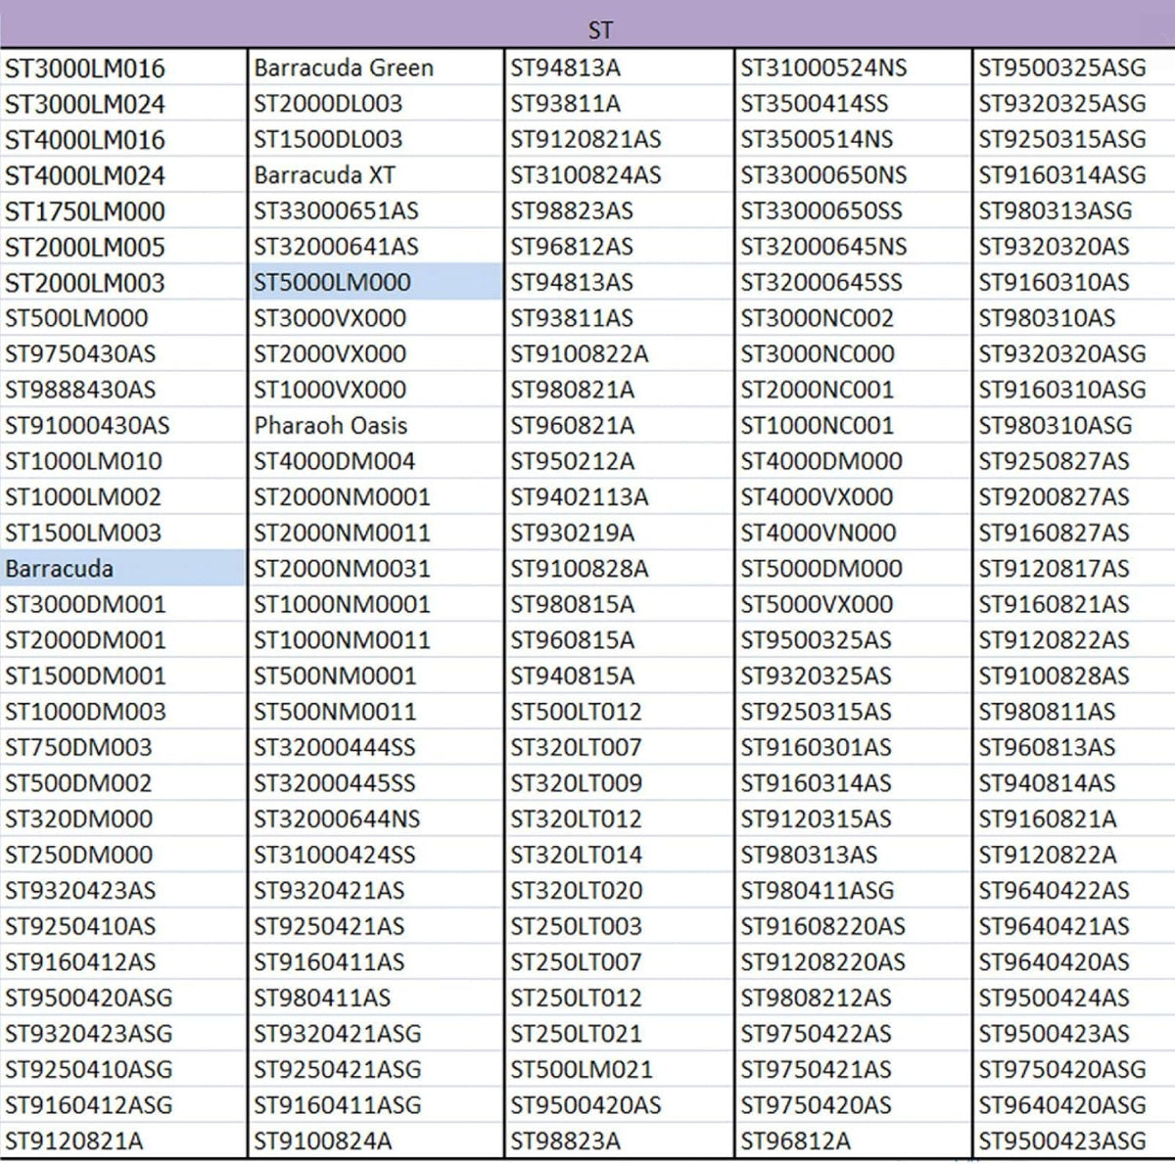This screenshot has height=1164, width=1175.
Task: Select highlighted cell ST5000LM000
Action: [x=377, y=282]
